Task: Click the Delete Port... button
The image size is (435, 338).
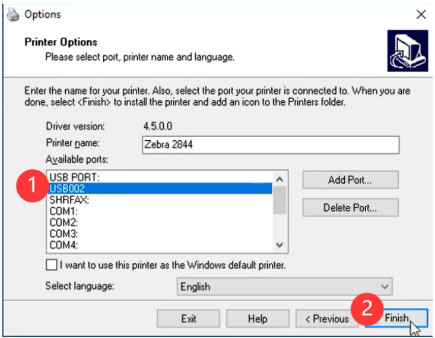Action: [x=350, y=207]
